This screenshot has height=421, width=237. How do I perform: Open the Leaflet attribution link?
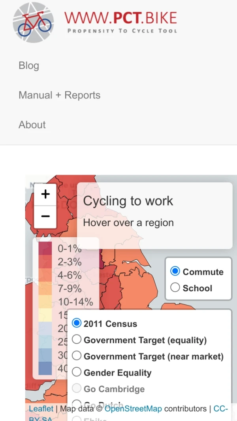41,408
